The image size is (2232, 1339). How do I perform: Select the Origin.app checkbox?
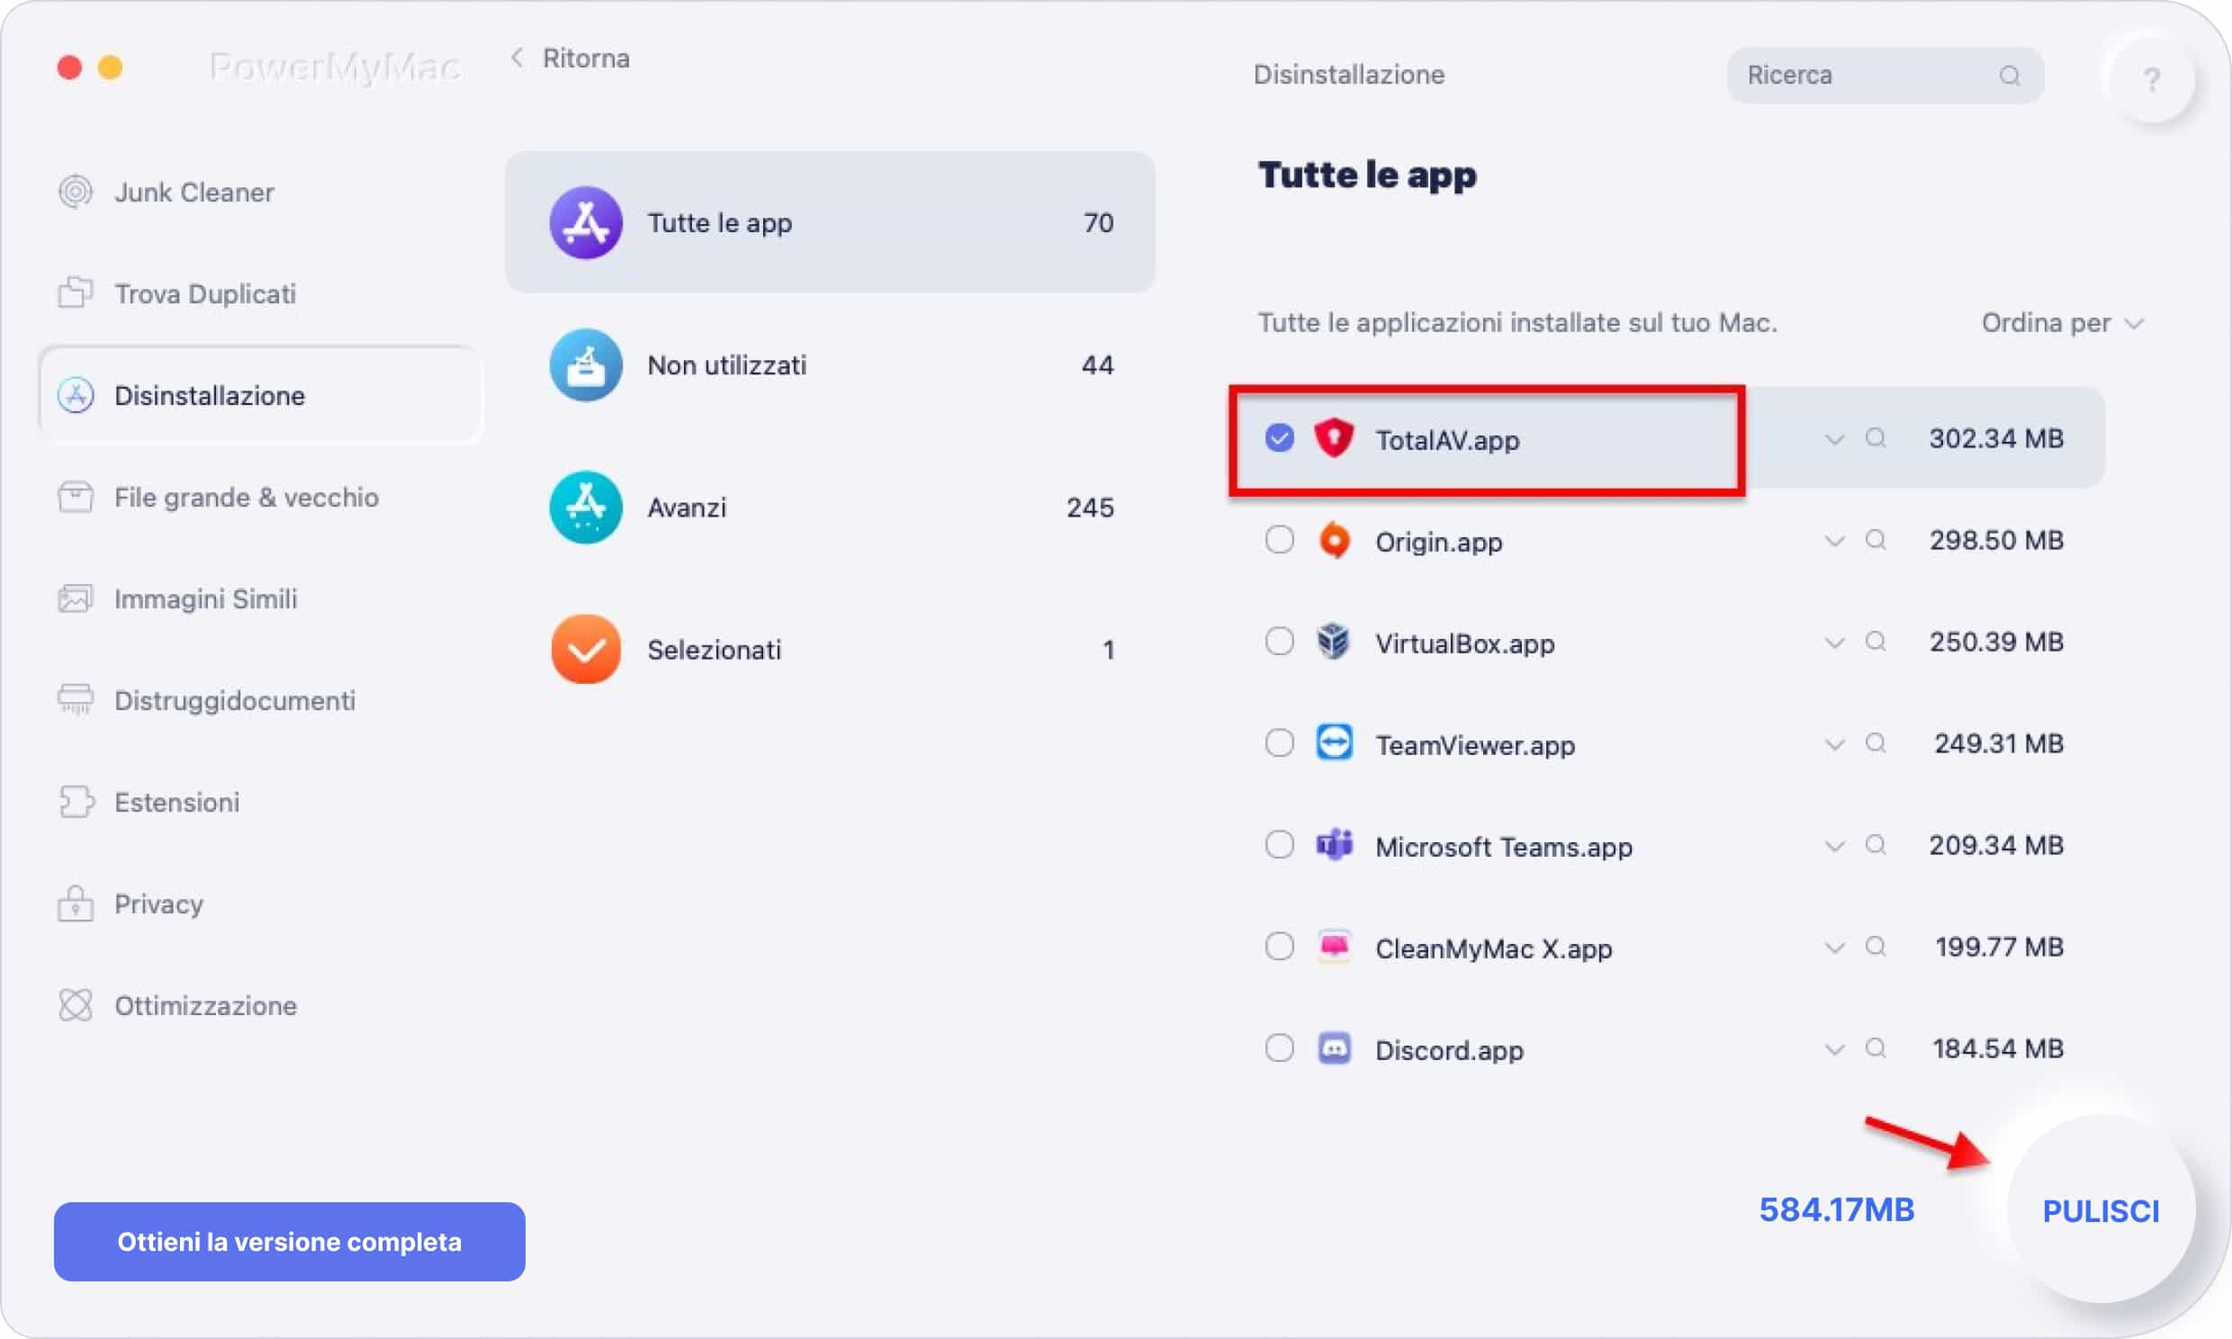(x=1279, y=540)
